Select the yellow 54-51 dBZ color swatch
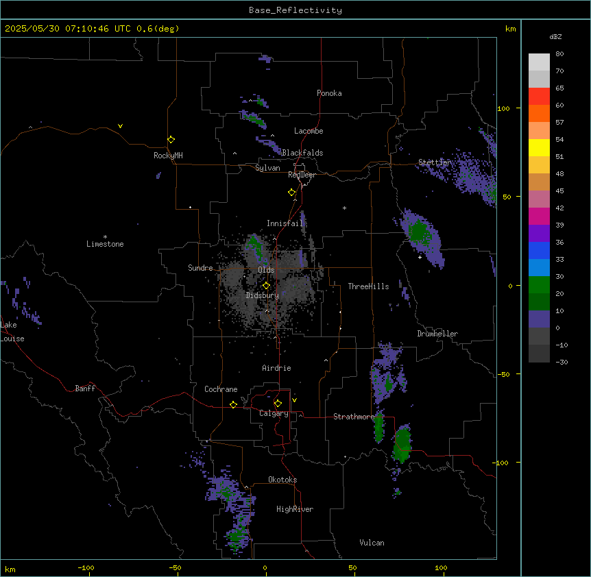 pos(539,147)
